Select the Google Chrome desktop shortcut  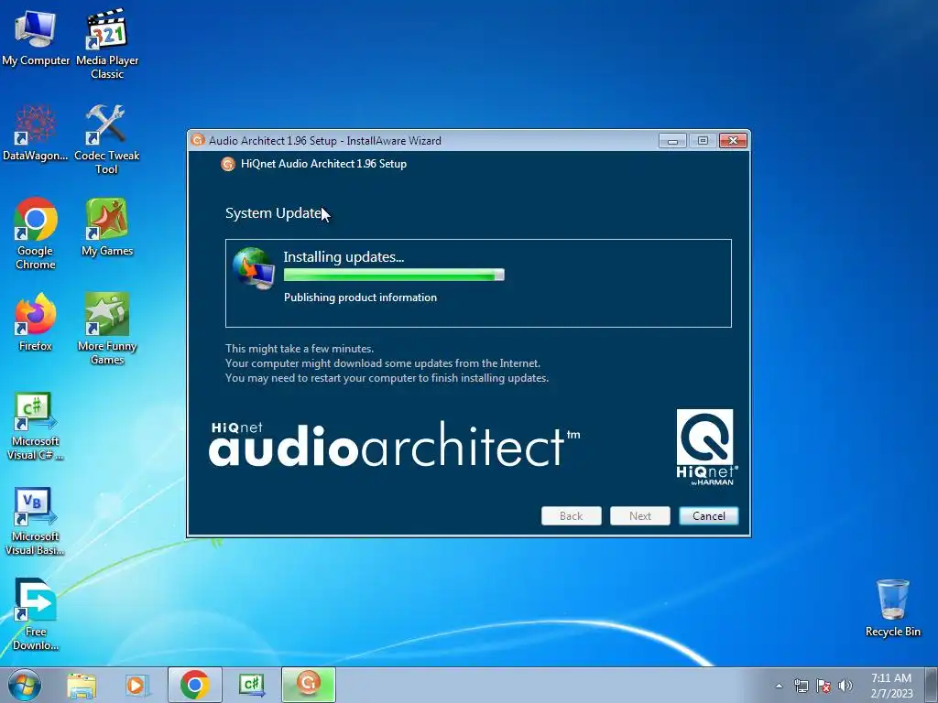pos(36,233)
